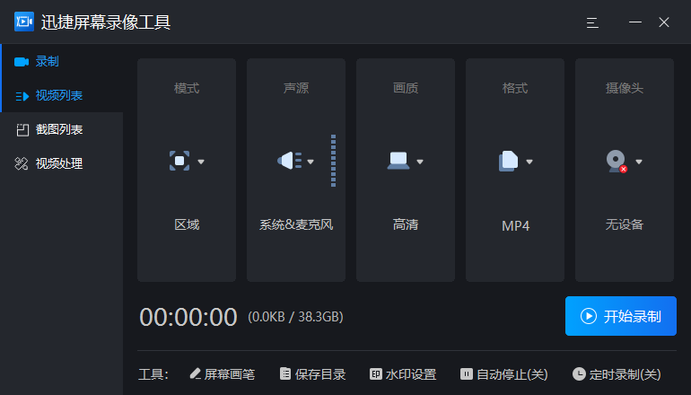This screenshot has width=691, height=395.
Task: Click the webcam icon under 摄像头
Action: pyautogui.click(x=617, y=162)
